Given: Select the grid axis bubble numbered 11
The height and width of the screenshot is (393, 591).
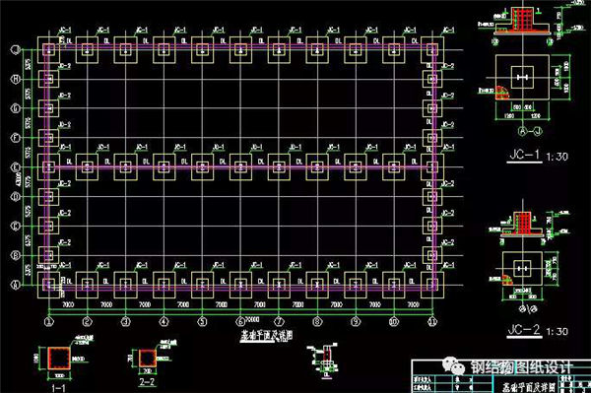Looking at the screenshot, I should tap(432, 321).
